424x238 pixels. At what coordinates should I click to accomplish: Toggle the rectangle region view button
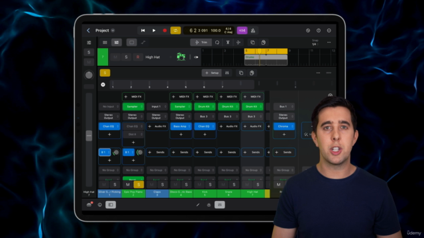[131, 42]
